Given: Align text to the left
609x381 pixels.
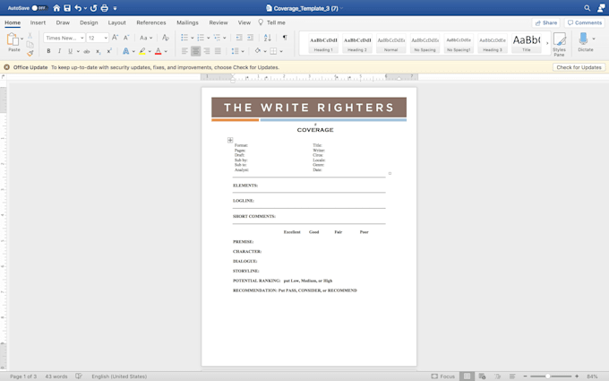Looking at the screenshot, I should [184, 51].
